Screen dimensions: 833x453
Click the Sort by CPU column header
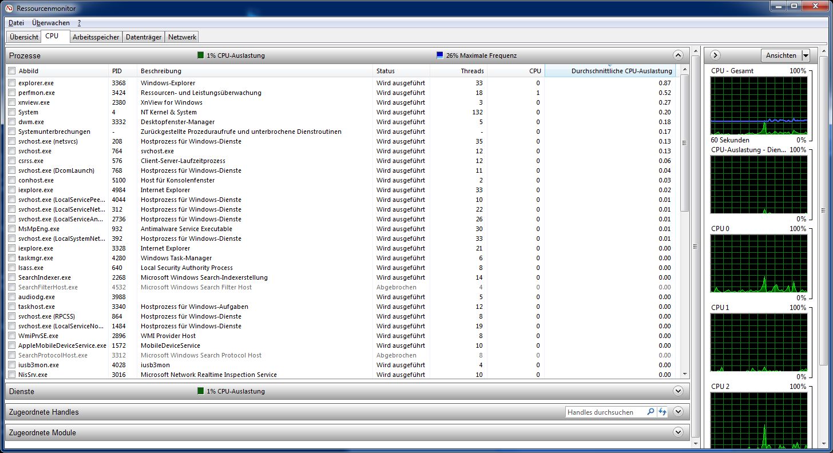pos(515,71)
